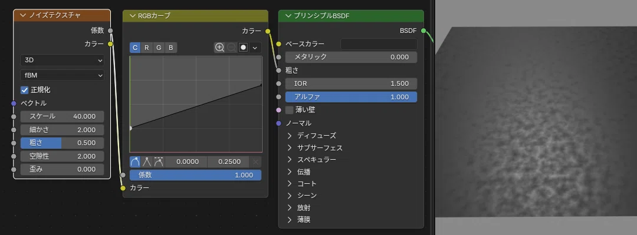Set vector handle type for curve point
Viewport: 637px width, 235px height.
click(147, 162)
